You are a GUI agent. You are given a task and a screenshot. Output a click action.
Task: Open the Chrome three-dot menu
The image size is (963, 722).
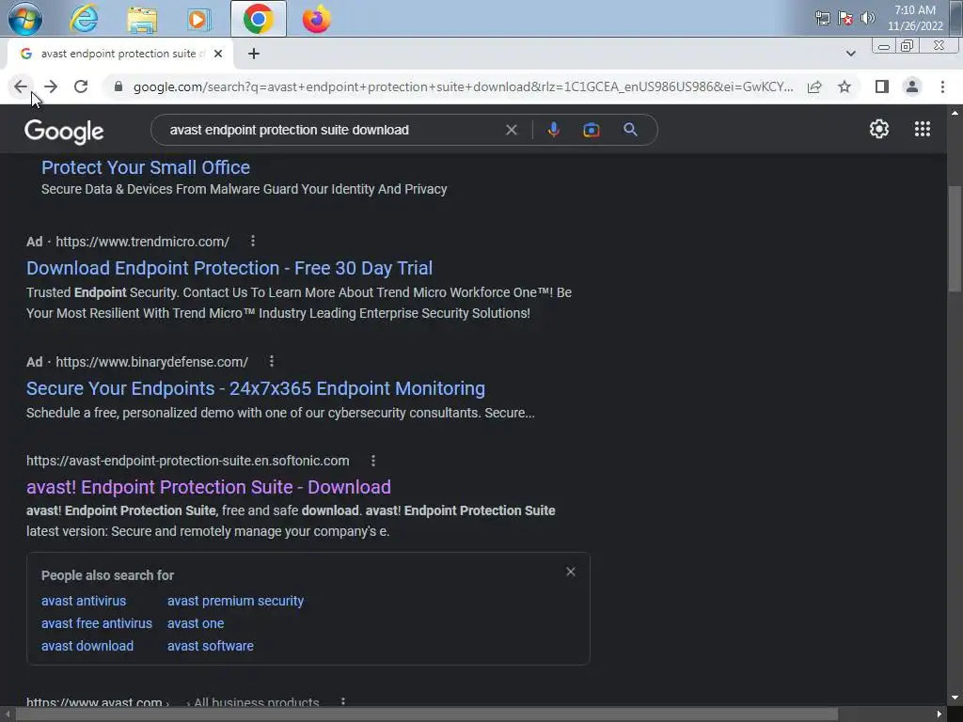[942, 86]
